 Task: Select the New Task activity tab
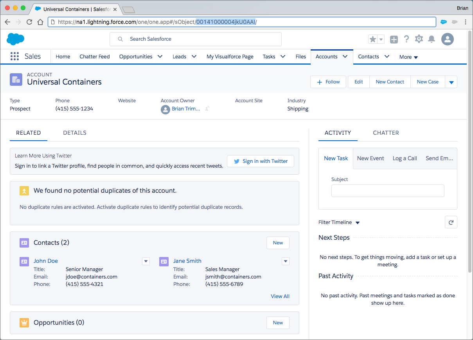click(x=336, y=158)
